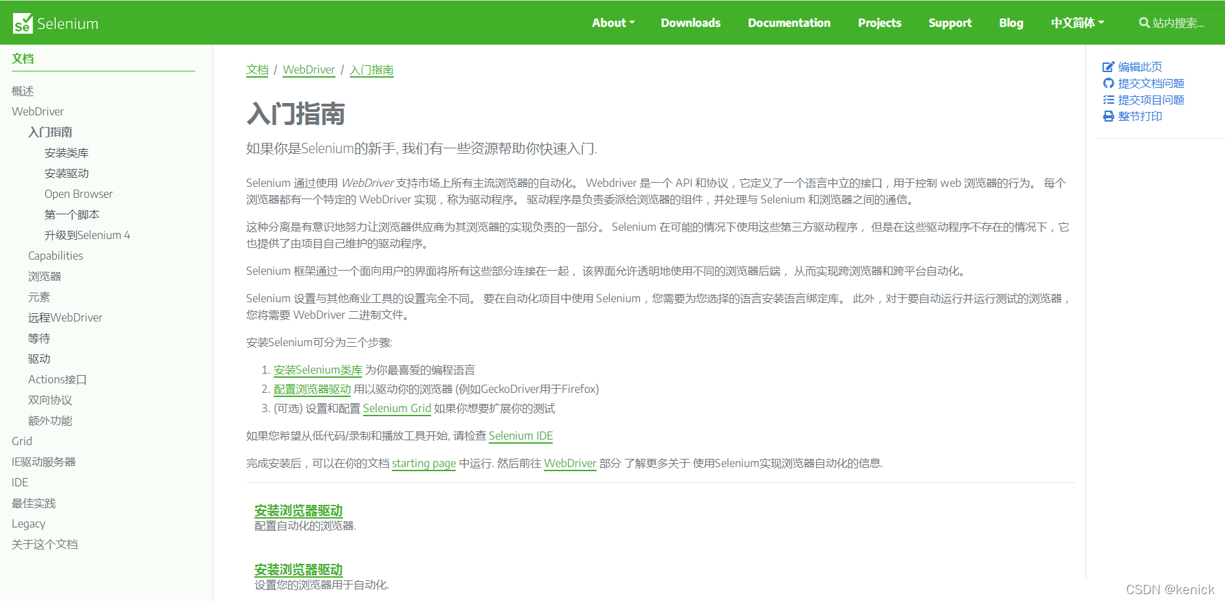Select 第一个脚本 in sidebar
The image size is (1225, 601).
pyautogui.click(x=72, y=214)
